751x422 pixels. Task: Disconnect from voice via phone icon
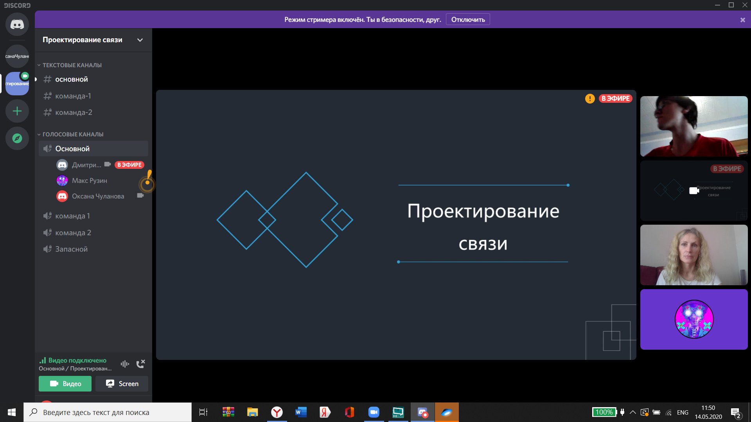(x=140, y=364)
